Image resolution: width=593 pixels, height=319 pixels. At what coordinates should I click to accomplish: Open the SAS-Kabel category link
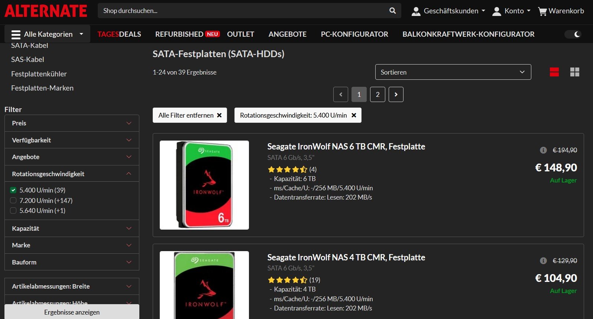(27, 59)
